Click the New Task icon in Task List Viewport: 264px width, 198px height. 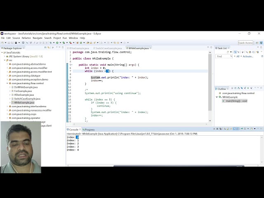(x=228, y=52)
